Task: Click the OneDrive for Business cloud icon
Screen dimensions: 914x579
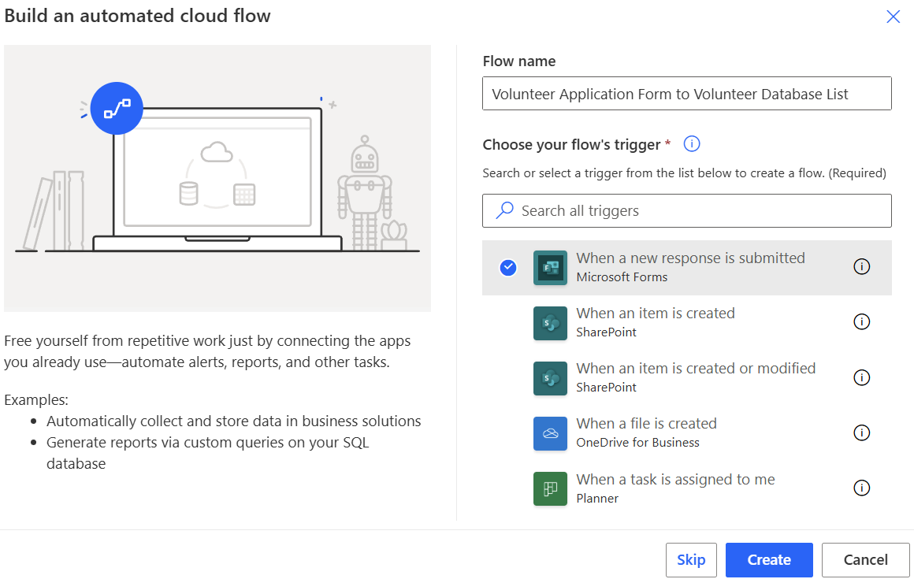Action: click(549, 432)
